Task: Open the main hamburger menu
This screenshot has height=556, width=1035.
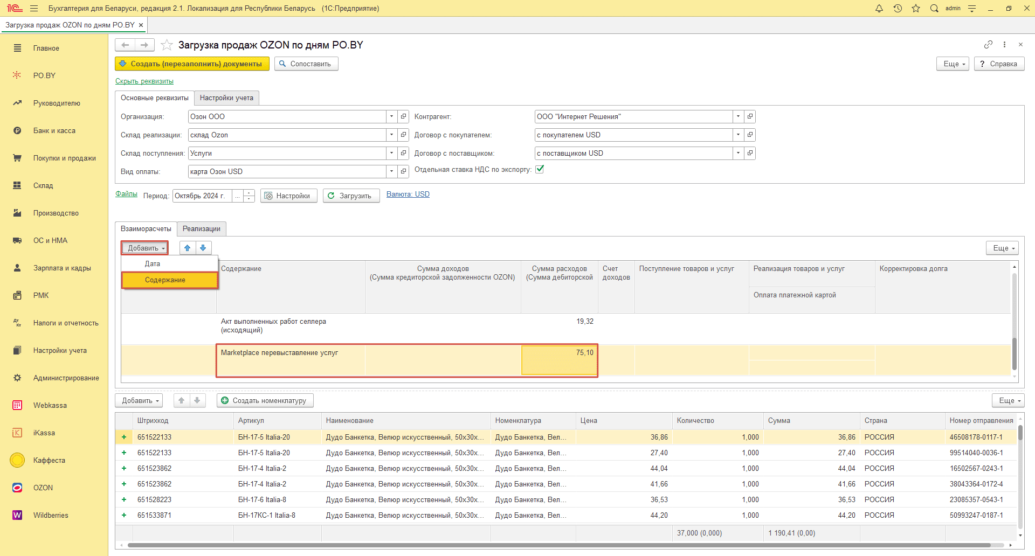Action: click(34, 8)
